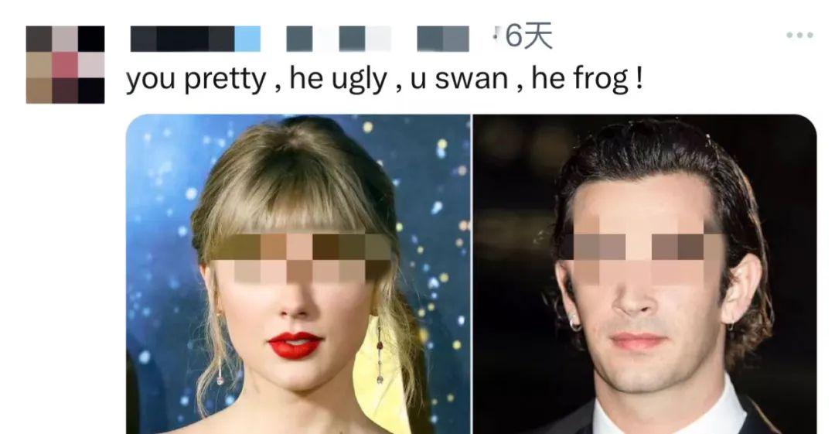Click the red lipstick in the left image
This screenshot has height=434, width=835.
[x=295, y=345]
